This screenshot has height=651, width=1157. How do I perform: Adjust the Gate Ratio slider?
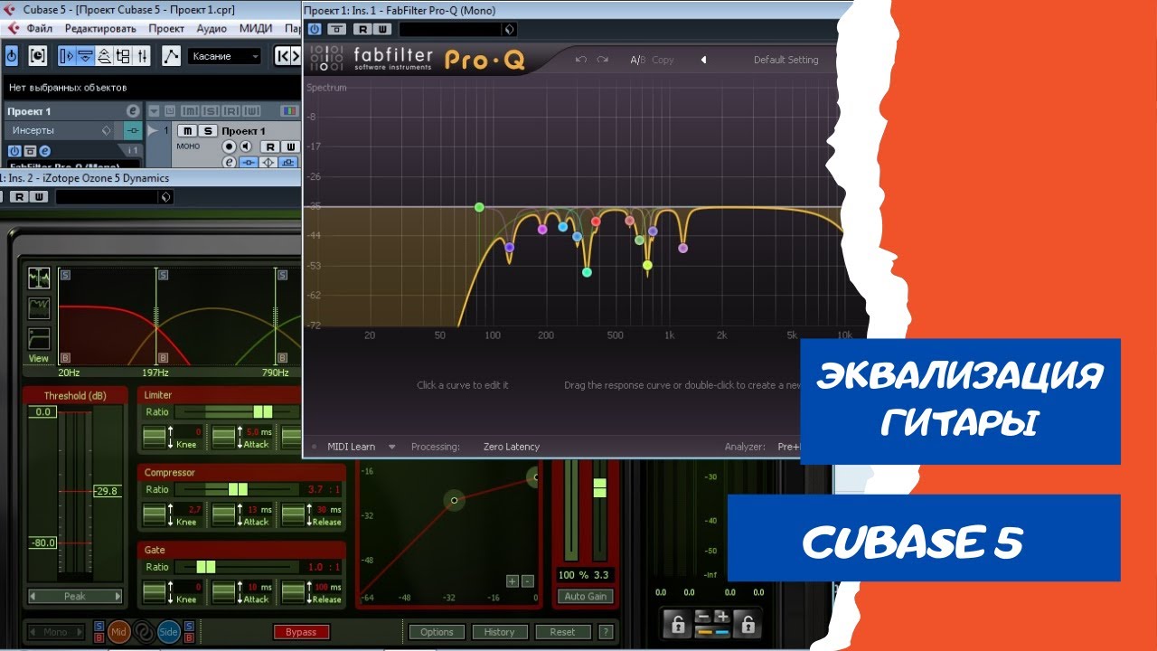coord(239,567)
